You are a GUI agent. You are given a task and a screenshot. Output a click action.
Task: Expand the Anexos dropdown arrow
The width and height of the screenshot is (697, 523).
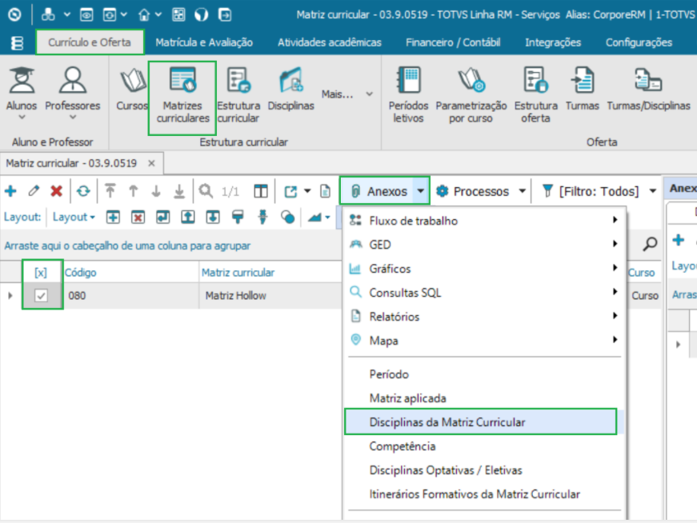pyautogui.click(x=420, y=191)
